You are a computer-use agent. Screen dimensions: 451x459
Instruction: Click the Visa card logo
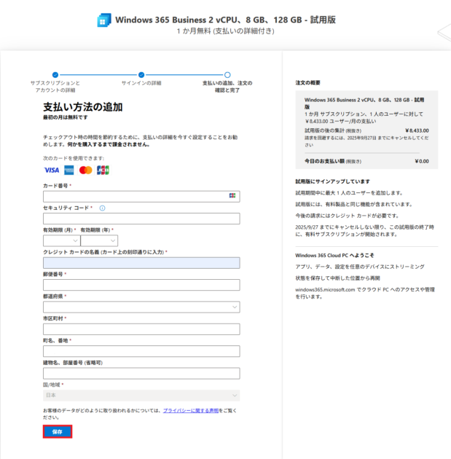52,170
